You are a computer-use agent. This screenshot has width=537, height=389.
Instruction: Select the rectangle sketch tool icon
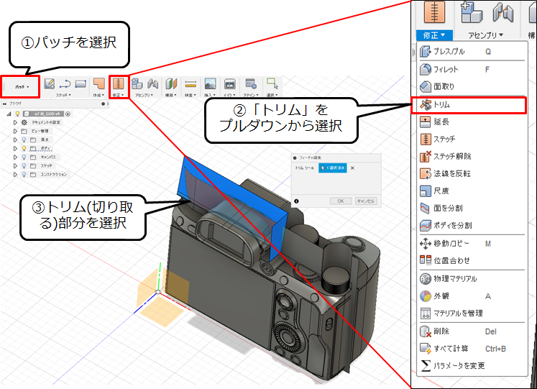[81, 84]
